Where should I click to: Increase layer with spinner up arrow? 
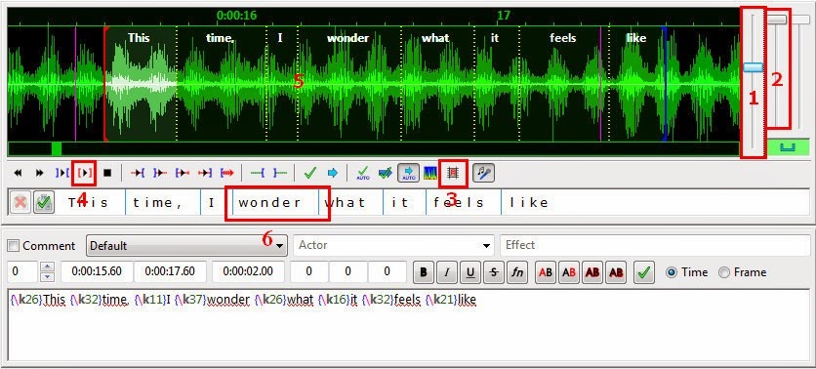click(48, 267)
